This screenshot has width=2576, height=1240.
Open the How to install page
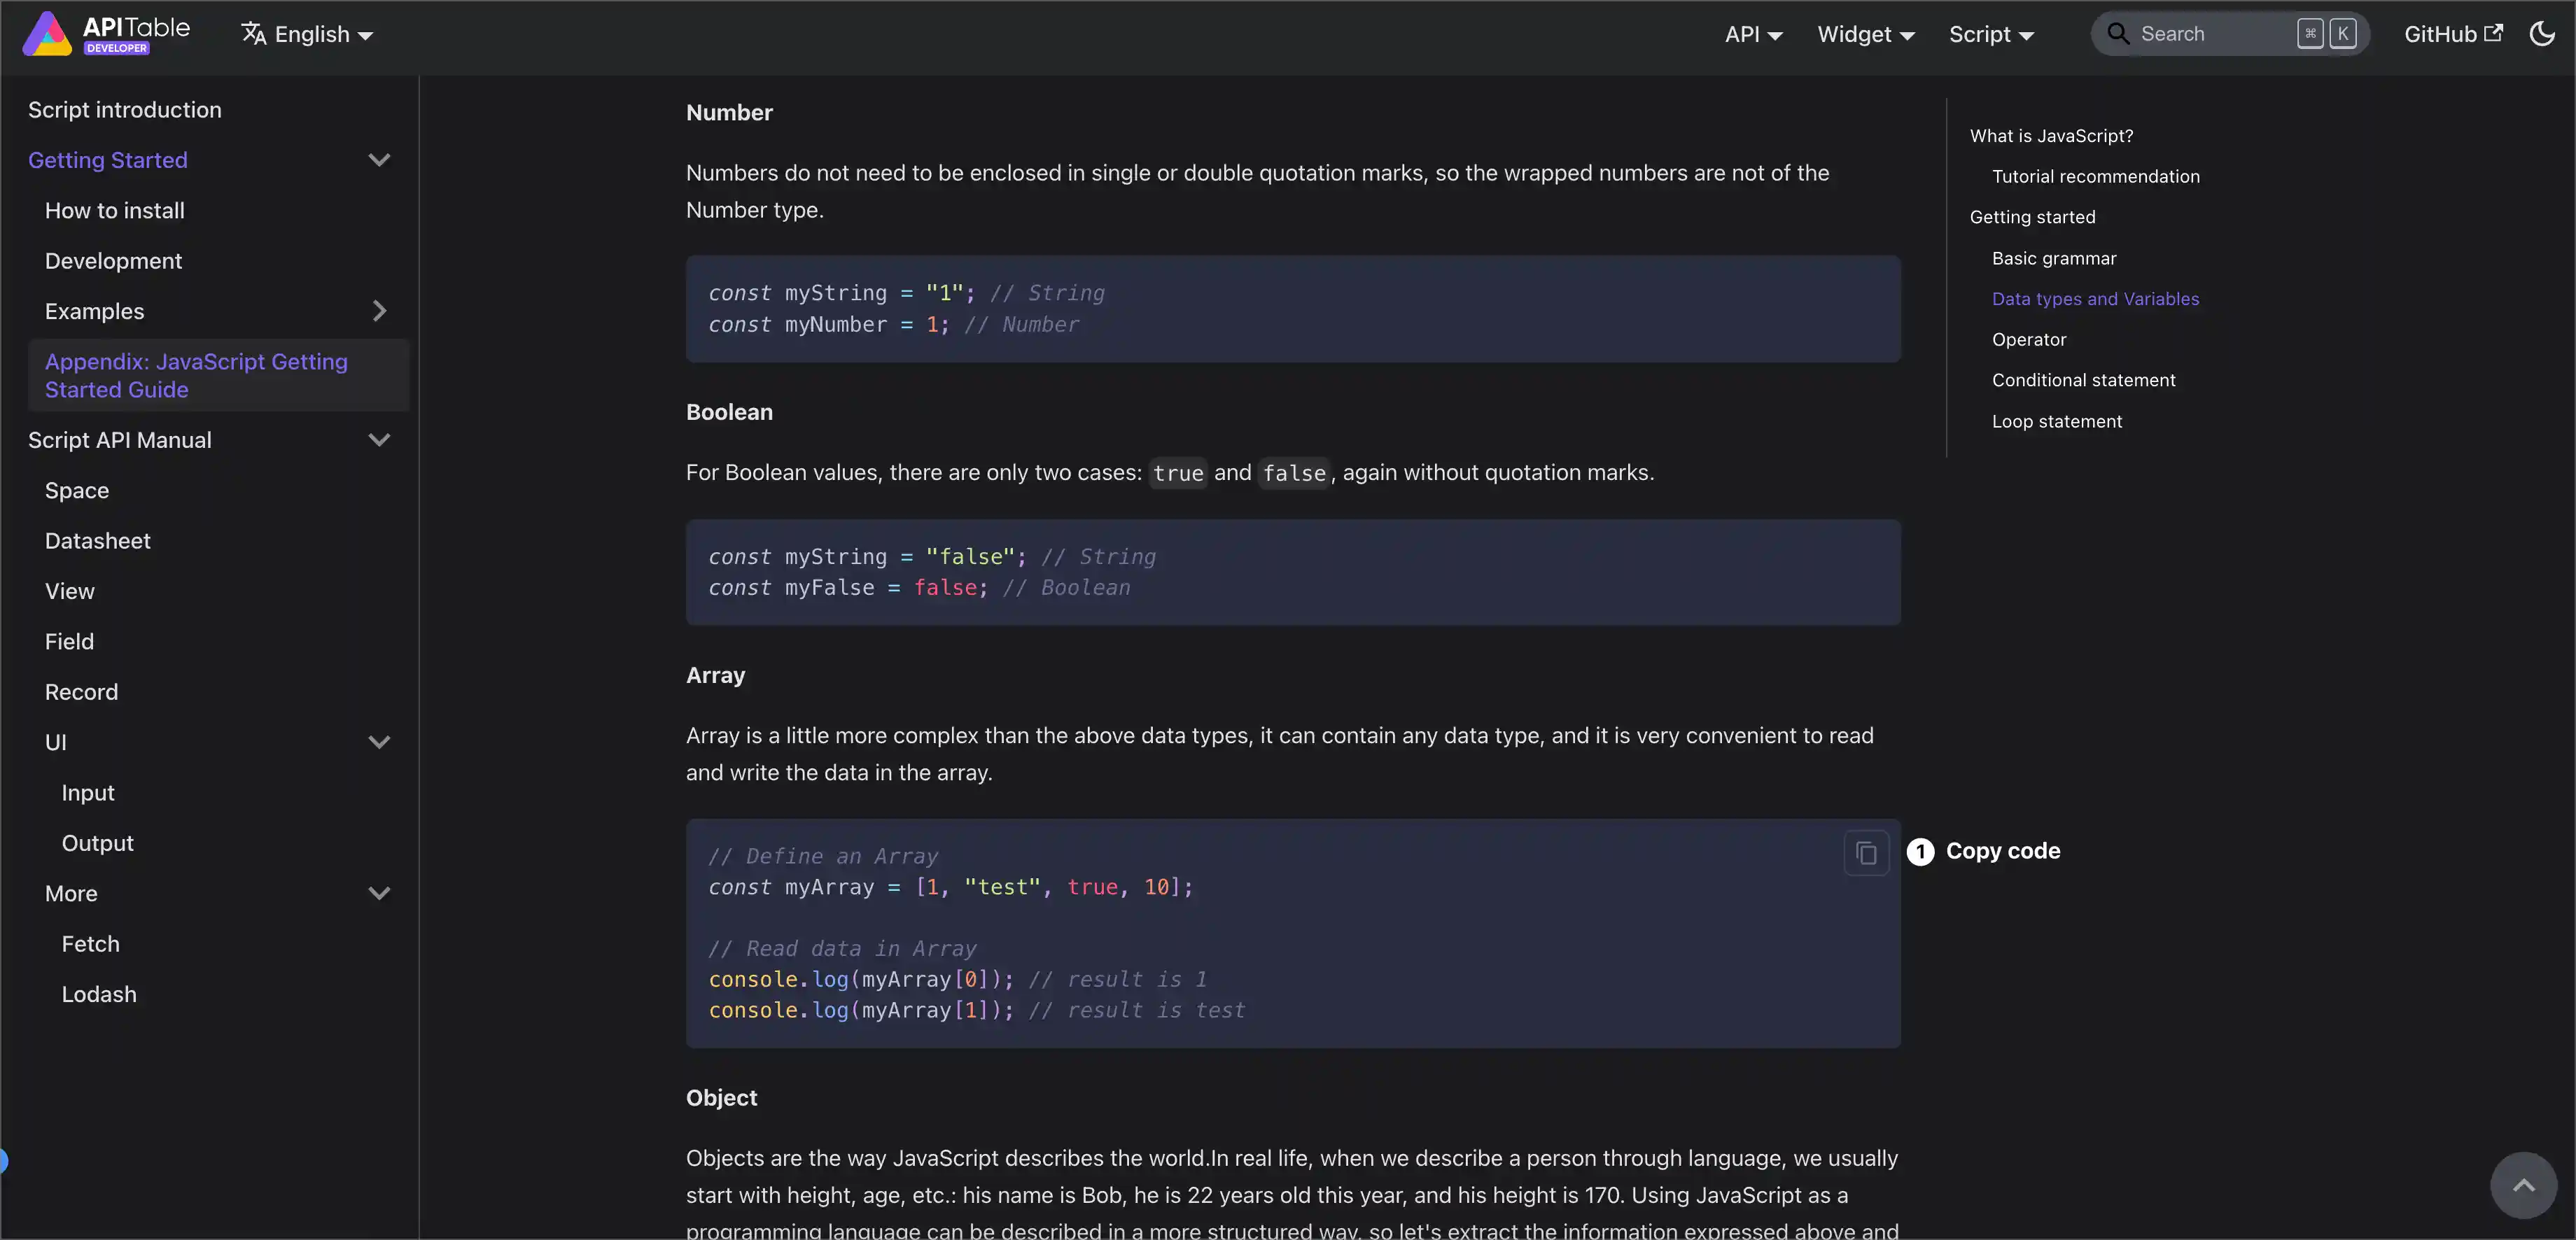click(x=114, y=210)
